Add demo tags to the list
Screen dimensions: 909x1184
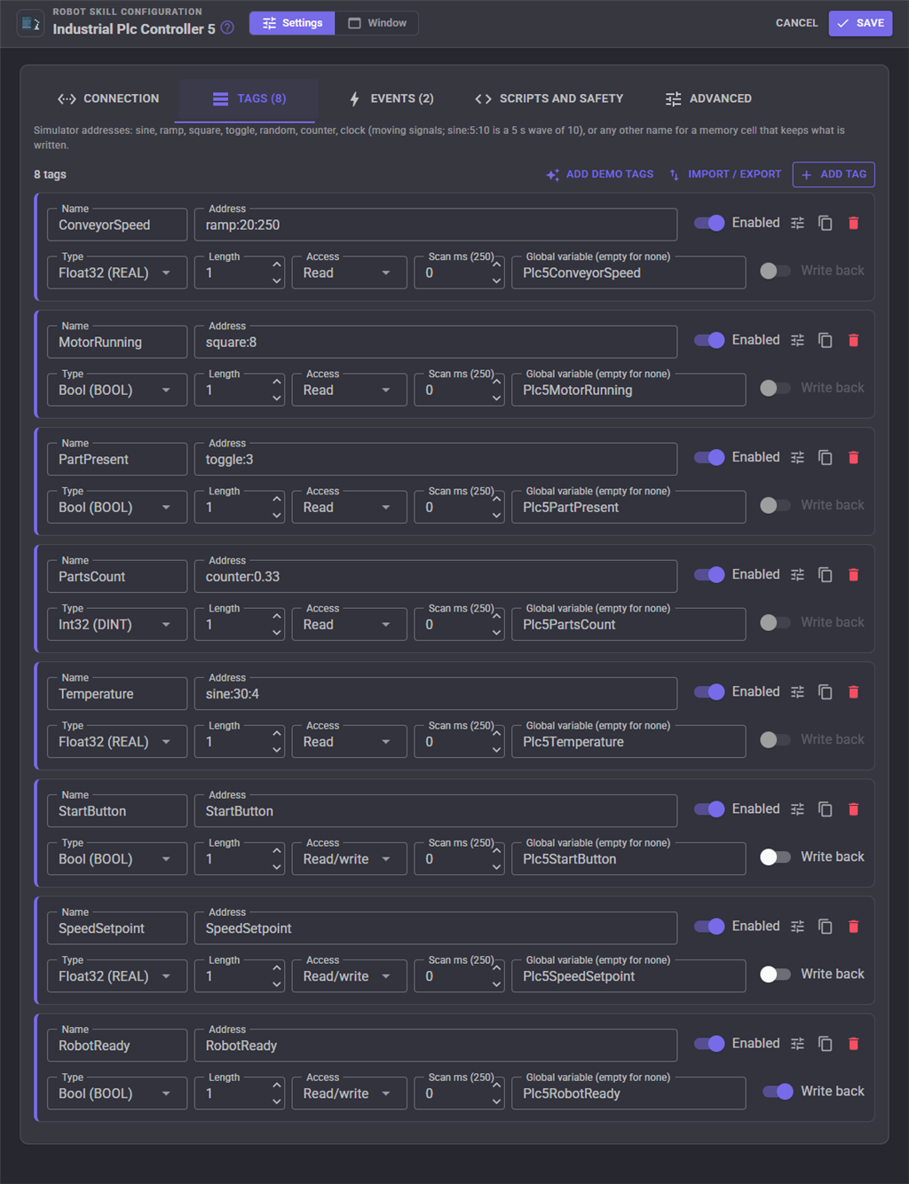pyautogui.click(x=600, y=174)
